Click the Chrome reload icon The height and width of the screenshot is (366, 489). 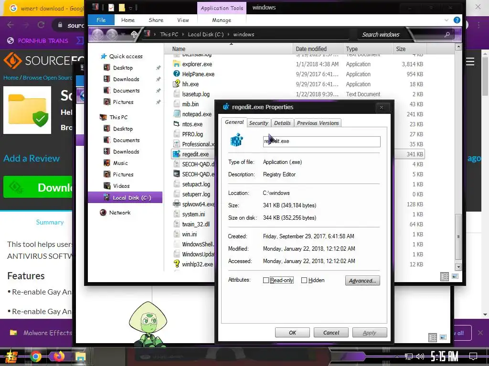pos(41,25)
